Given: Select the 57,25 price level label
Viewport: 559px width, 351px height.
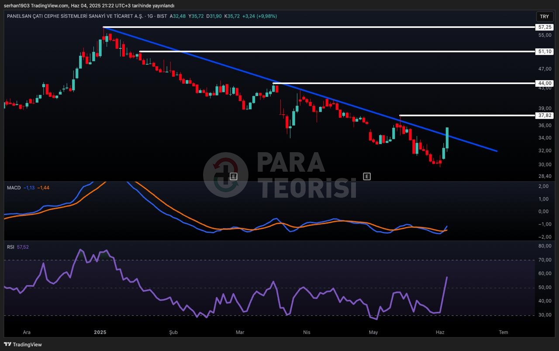Looking at the screenshot, I should (544, 27).
